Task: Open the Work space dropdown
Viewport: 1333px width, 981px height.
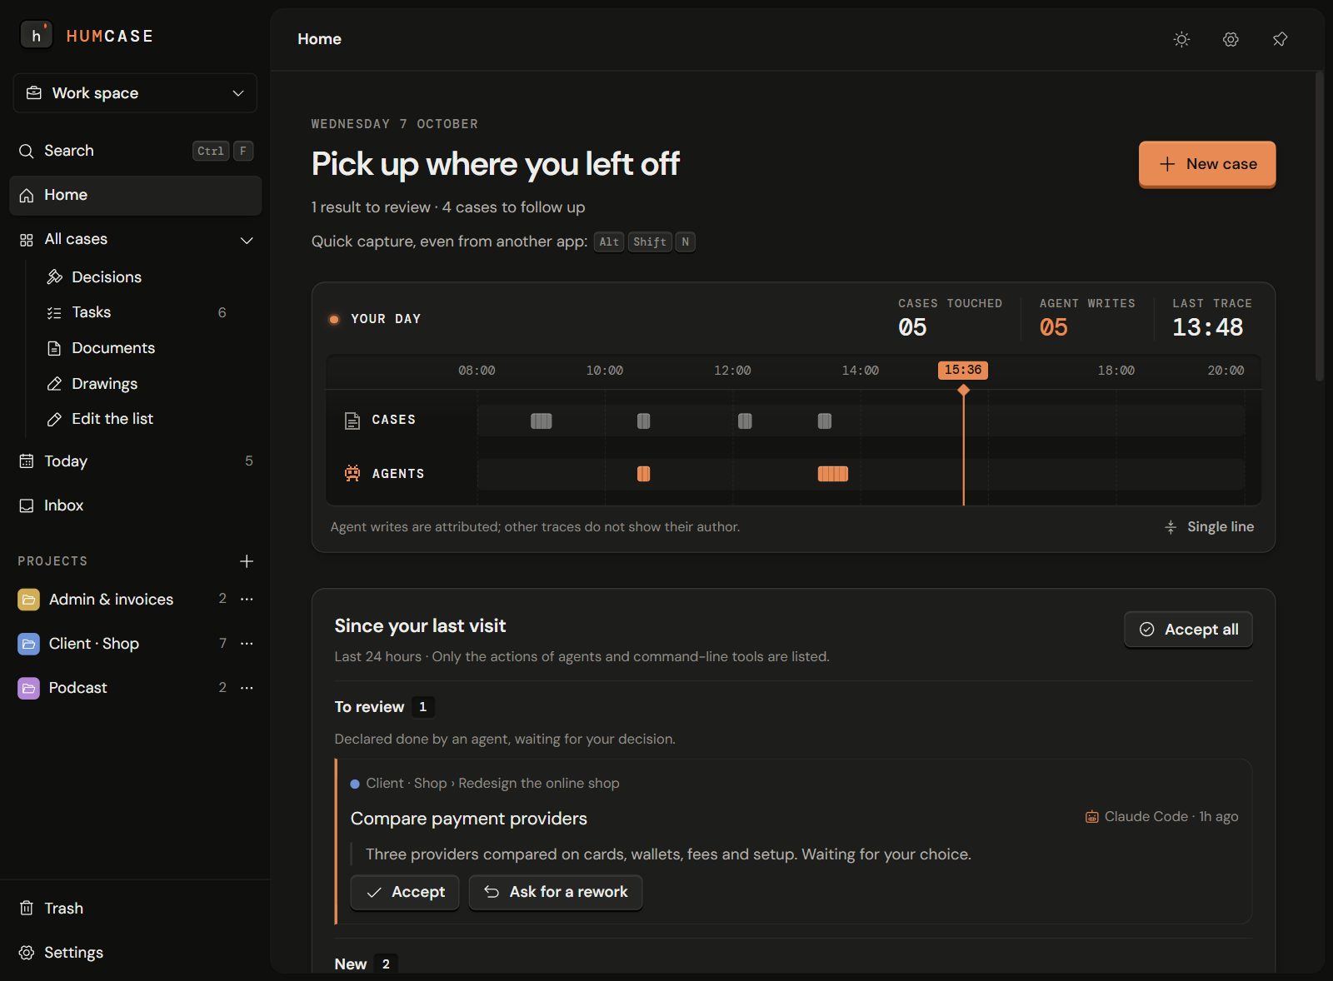Action: pyautogui.click(x=135, y=93)
